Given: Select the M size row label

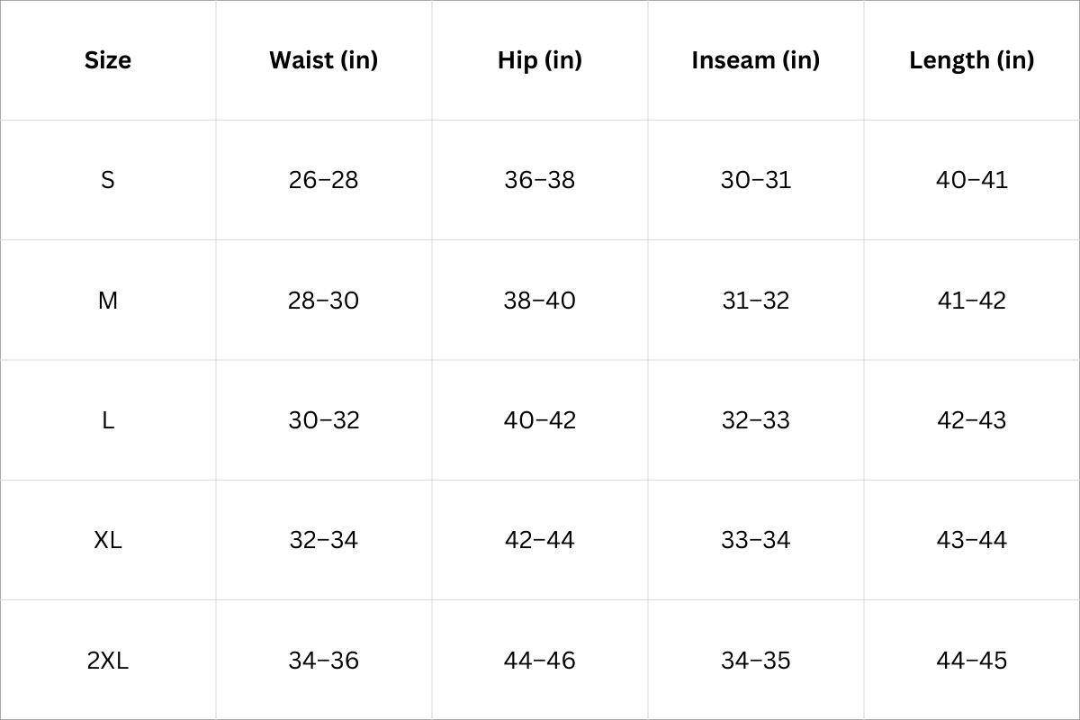Looking at the screenshot, I should coord(108,300).
